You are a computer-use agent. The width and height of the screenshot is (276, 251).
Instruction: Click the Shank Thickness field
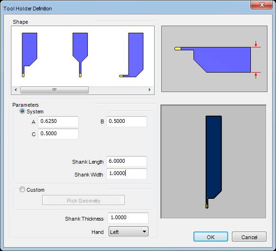tap(128, 218)
